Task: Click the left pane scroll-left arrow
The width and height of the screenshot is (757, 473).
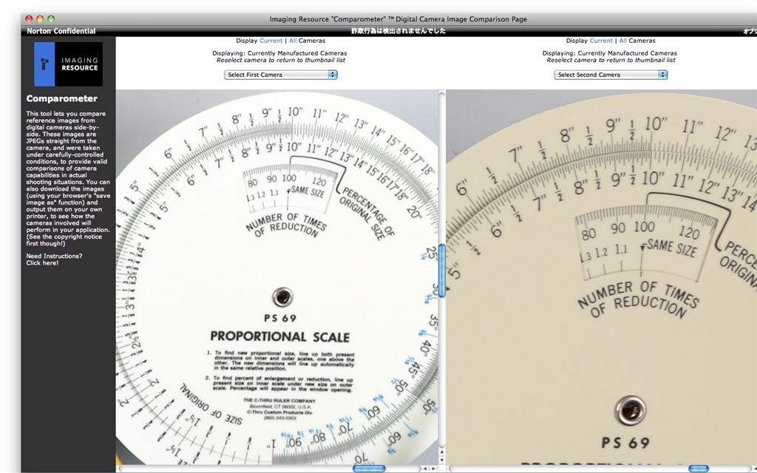Action: click(425, 469)
